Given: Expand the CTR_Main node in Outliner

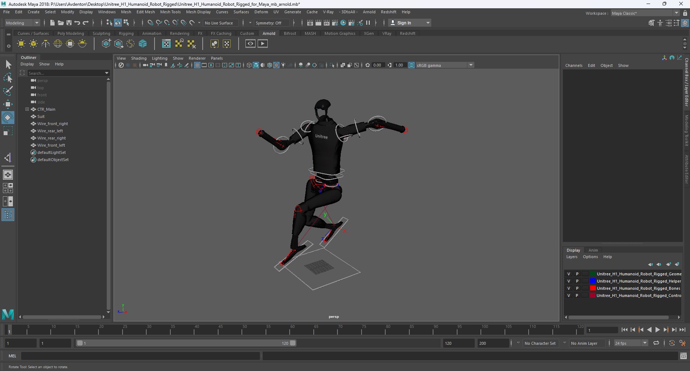Looking at the screenshot, I should 27,109.
